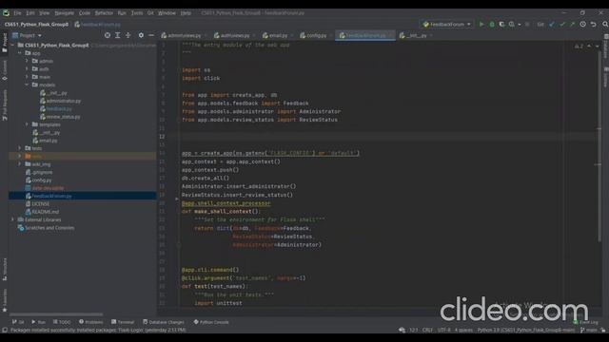Click the Profile run icon in the toolbar
The height and width of the screenshot is (342, 609).
pyautogui.click(x=512, y=24)
